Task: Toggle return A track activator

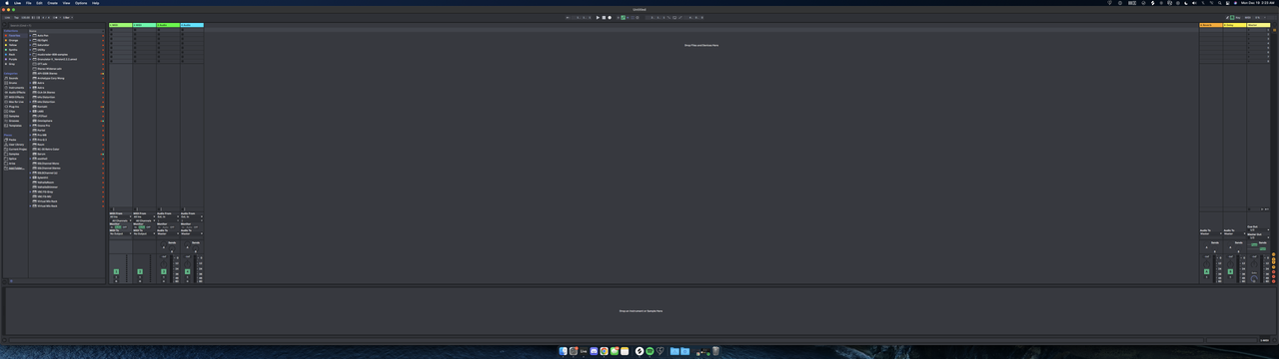Action: tap(1207, 271)
